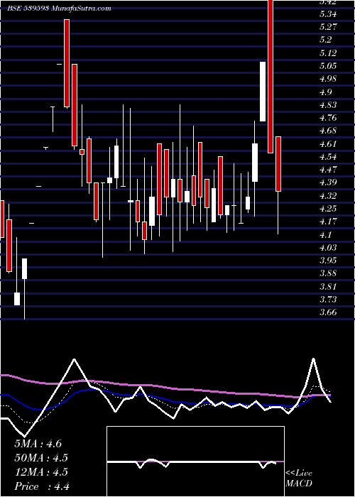355x497 pixels.
Task: Select the 12MA : 4.5 label
Action: click(x=41, y=472)
